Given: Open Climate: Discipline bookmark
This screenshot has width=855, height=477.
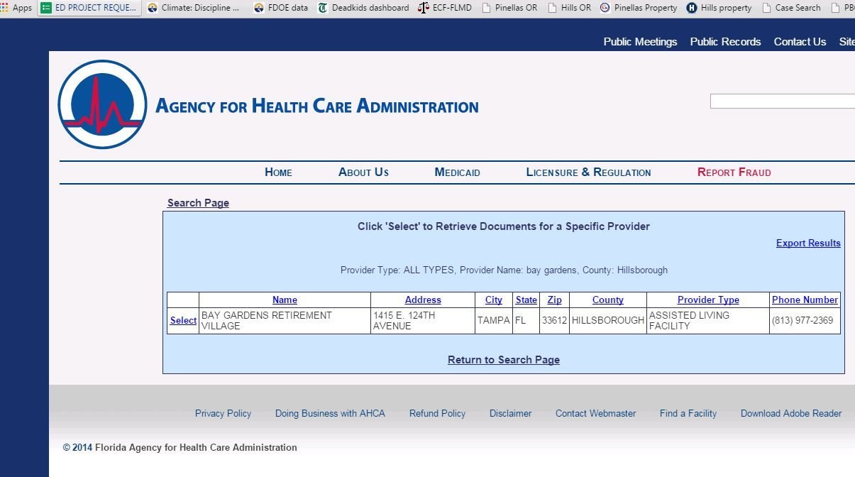Looking at the screenshot, I should click(x=193, y=8).
